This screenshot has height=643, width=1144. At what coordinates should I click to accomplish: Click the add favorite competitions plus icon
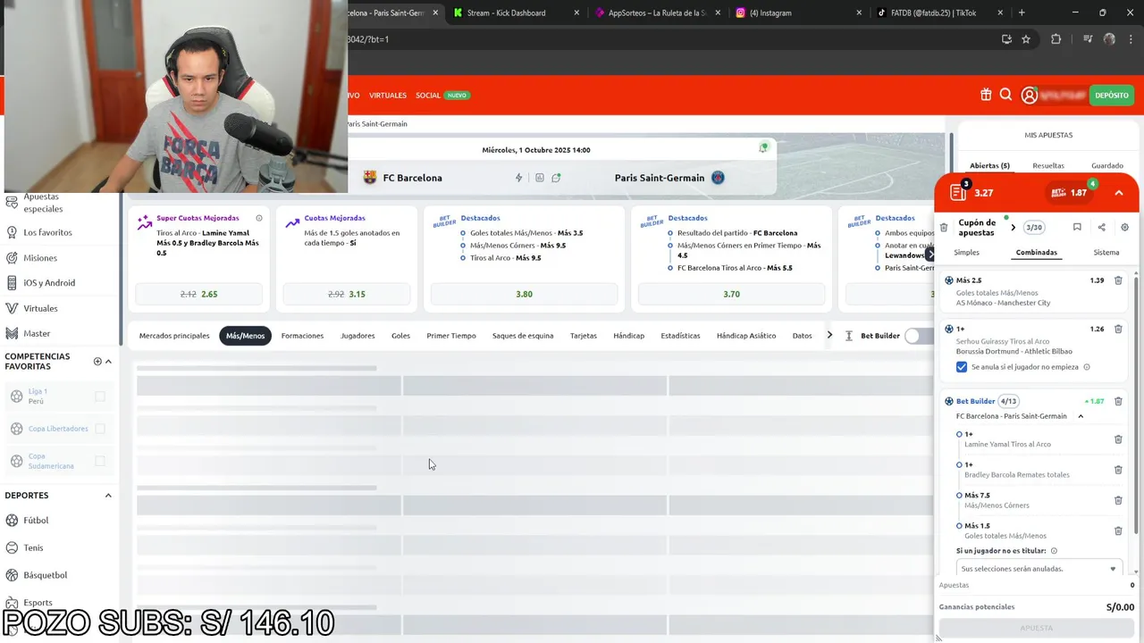(97, 362)
